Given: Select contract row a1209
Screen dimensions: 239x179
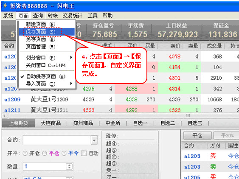Looking at the screenshot, I should tap(120, 100).
